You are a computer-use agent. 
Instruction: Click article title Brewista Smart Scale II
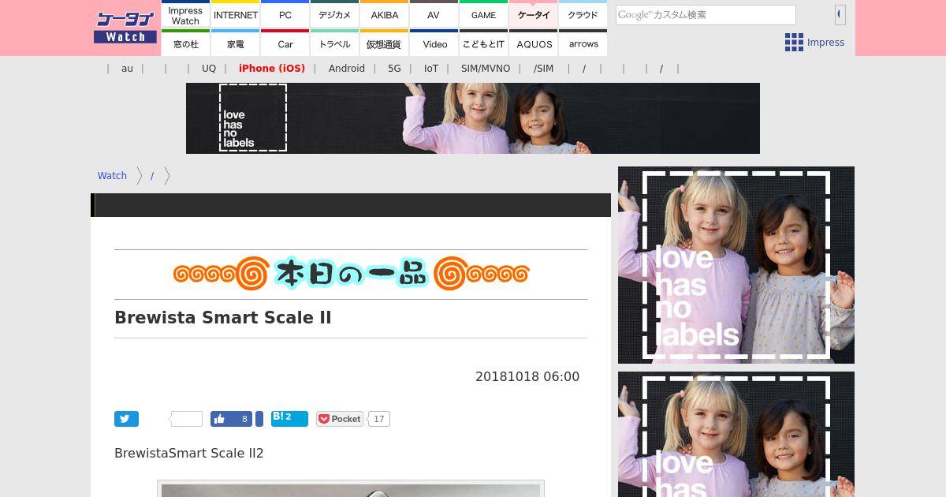(x=223, y=318)
